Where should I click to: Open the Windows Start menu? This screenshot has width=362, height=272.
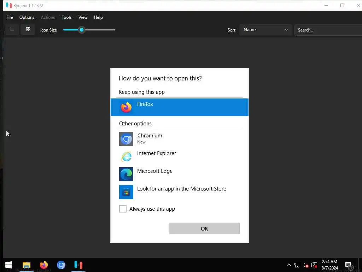pyautogui.click(x=8, y=265)
